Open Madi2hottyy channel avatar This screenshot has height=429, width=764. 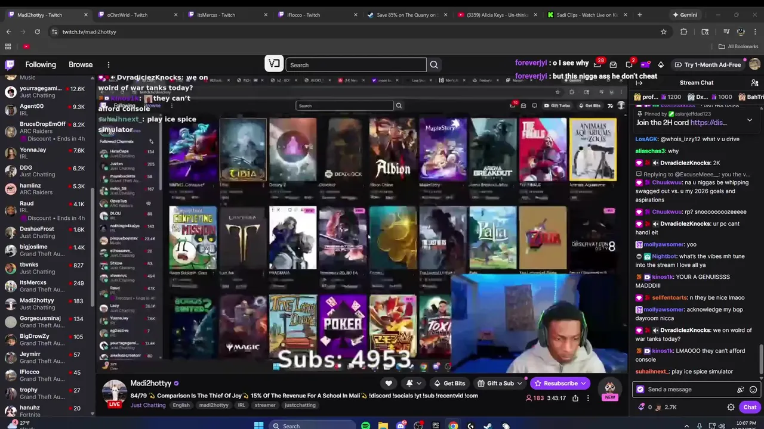pos(114,392)
